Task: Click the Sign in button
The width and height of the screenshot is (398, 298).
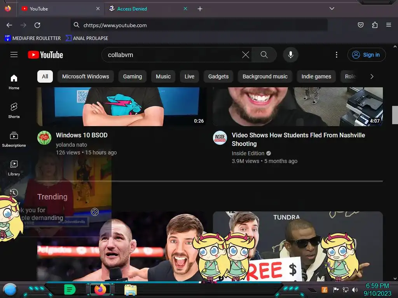Action: click(x=367, y=55)
